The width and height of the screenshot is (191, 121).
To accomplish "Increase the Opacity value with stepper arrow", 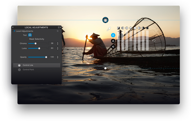I will click(x=58, y=56).
